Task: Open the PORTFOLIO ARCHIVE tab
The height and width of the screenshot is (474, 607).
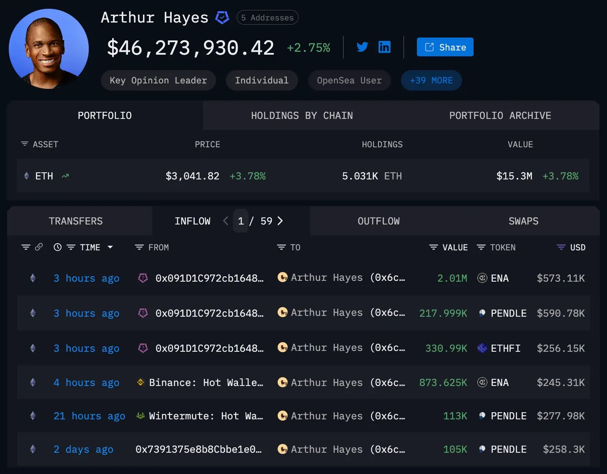Action: 500,116
